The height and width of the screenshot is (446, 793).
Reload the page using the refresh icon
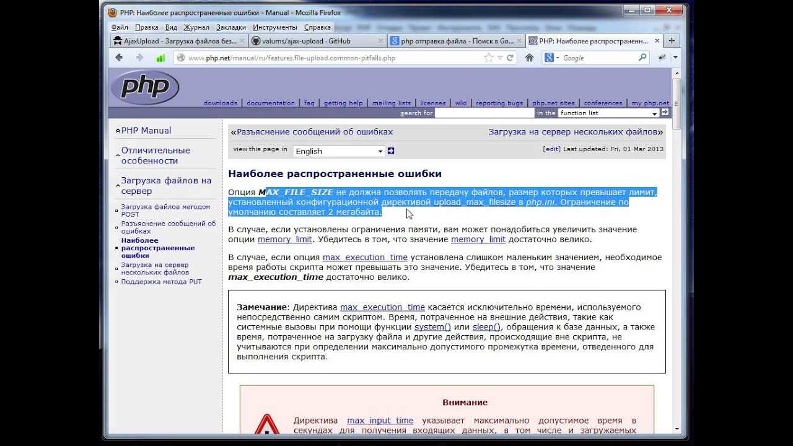pyautogui.click(x=510, y=58)
